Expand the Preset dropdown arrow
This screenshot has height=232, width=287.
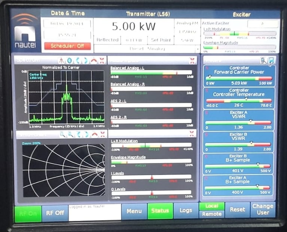coord(198,49)
